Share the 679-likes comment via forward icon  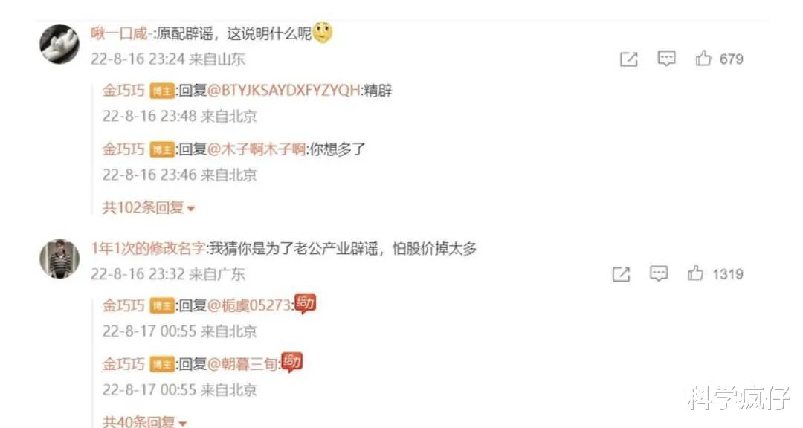pos(628,59)
